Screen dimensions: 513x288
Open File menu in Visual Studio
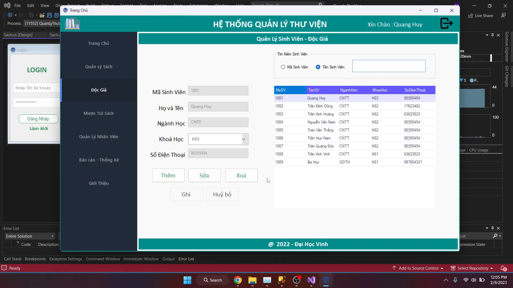[x=17, y=5]
